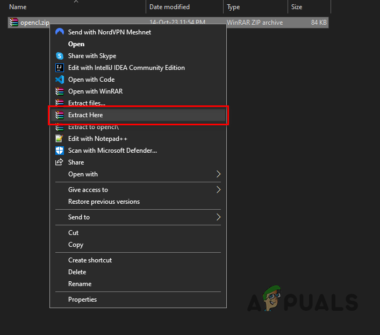Image resolution: width=380 pixels, height=335 pixels.
Task: Select the opencl.zip file name
Action: pos(35,22)
